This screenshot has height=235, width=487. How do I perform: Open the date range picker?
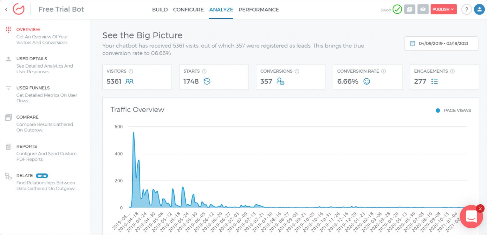pyautogui.click(x=441, y=44)
